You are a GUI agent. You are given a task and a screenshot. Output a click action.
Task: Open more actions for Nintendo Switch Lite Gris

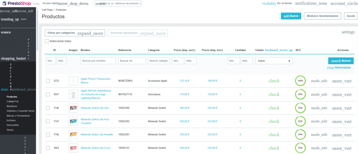click(x=342, y=108)
